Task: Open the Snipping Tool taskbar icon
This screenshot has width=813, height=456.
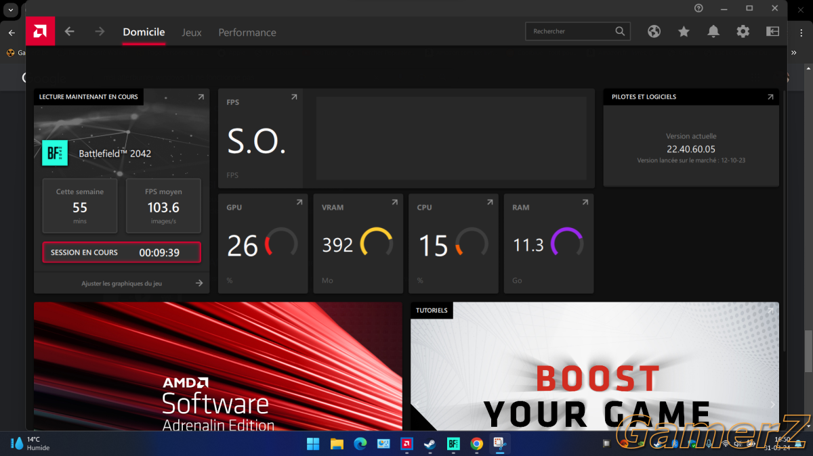Action: (x=500, y=444)
